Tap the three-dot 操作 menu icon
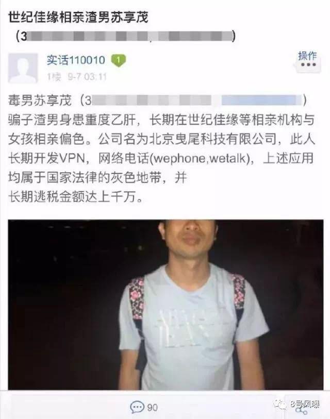Image resolution: width=330 pixels, height=419 pixels. (x=308, y=64)
